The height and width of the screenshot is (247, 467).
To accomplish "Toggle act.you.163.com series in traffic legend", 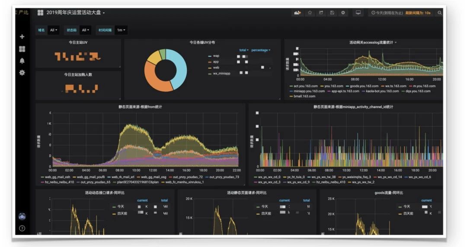I will pos(302,86).
